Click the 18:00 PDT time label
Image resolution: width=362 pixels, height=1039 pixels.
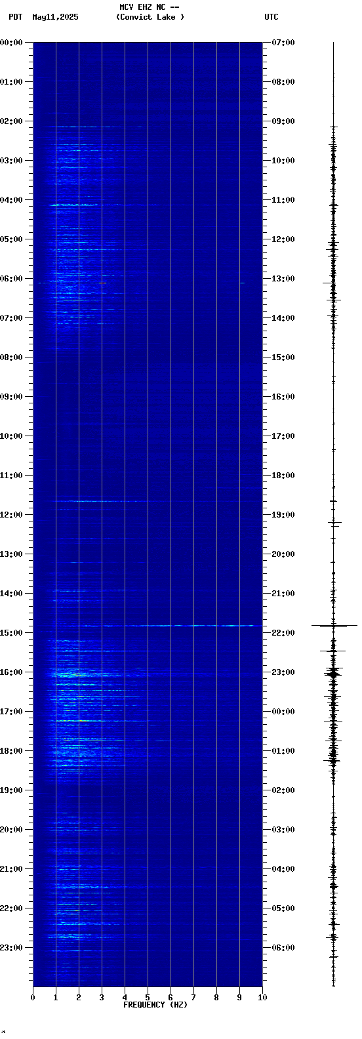[12, 751]
